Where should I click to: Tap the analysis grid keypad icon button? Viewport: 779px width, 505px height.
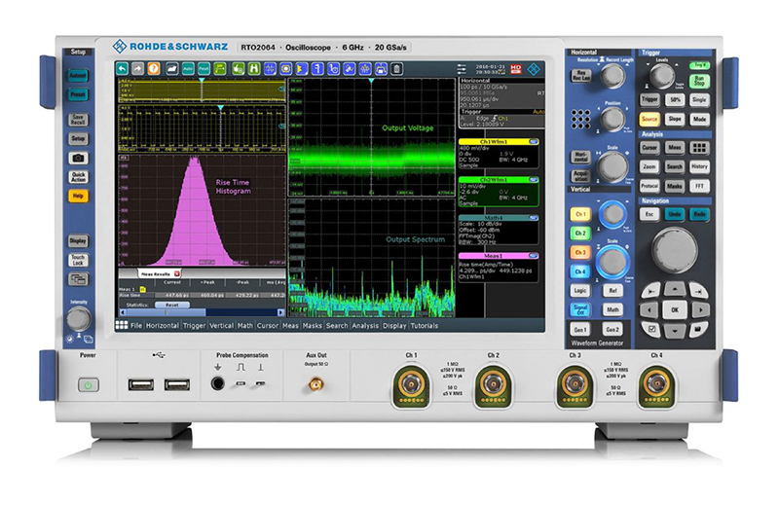coord(699,148)
